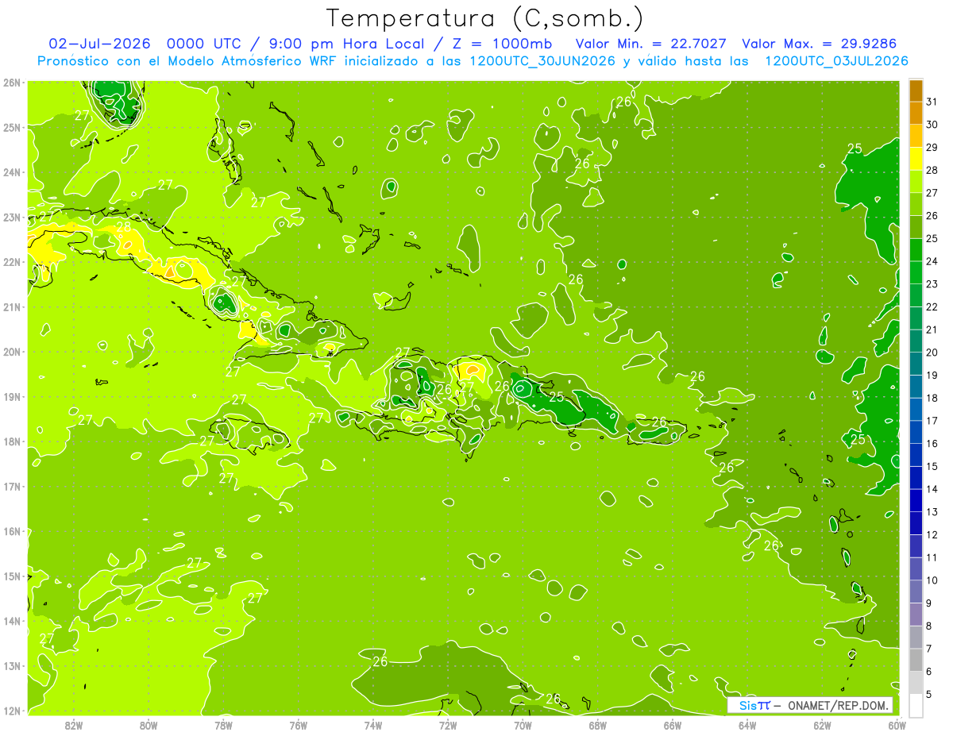Click the "19N" latitude axis label

click(11, 396)
